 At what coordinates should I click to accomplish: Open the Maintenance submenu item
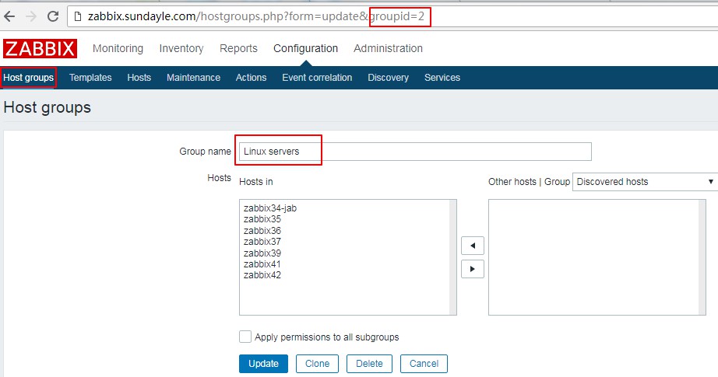tap(193, 78)
